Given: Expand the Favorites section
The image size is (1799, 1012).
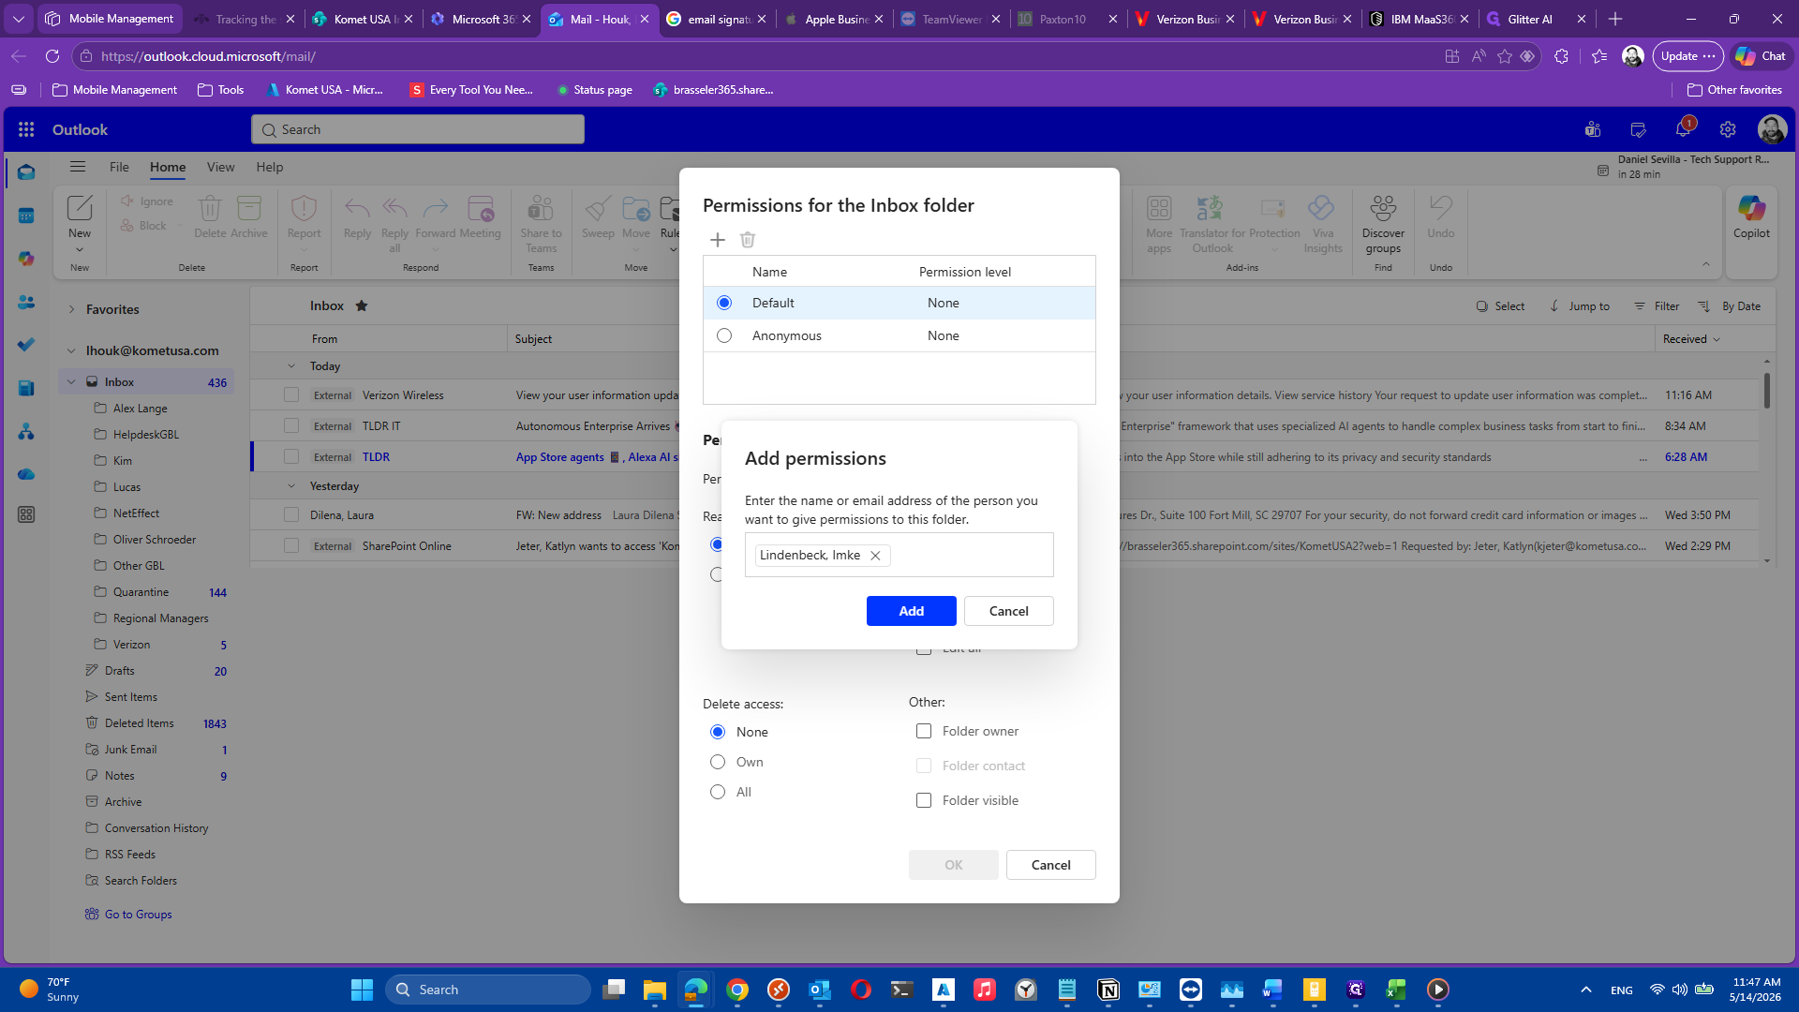Looking at the screenshot, I should coord(71,309).
